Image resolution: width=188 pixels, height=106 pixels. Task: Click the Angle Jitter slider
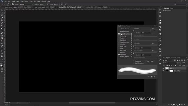[x=145, y=46]
